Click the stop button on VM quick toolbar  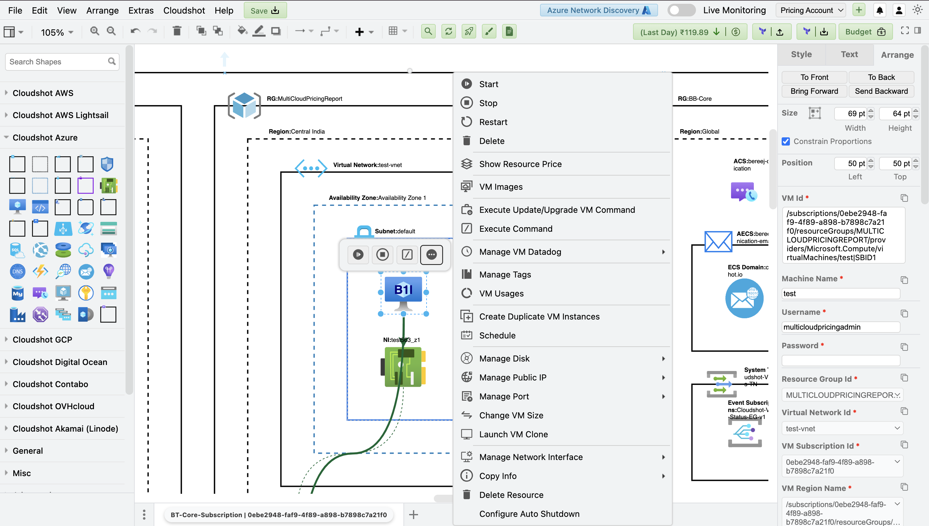382,255
